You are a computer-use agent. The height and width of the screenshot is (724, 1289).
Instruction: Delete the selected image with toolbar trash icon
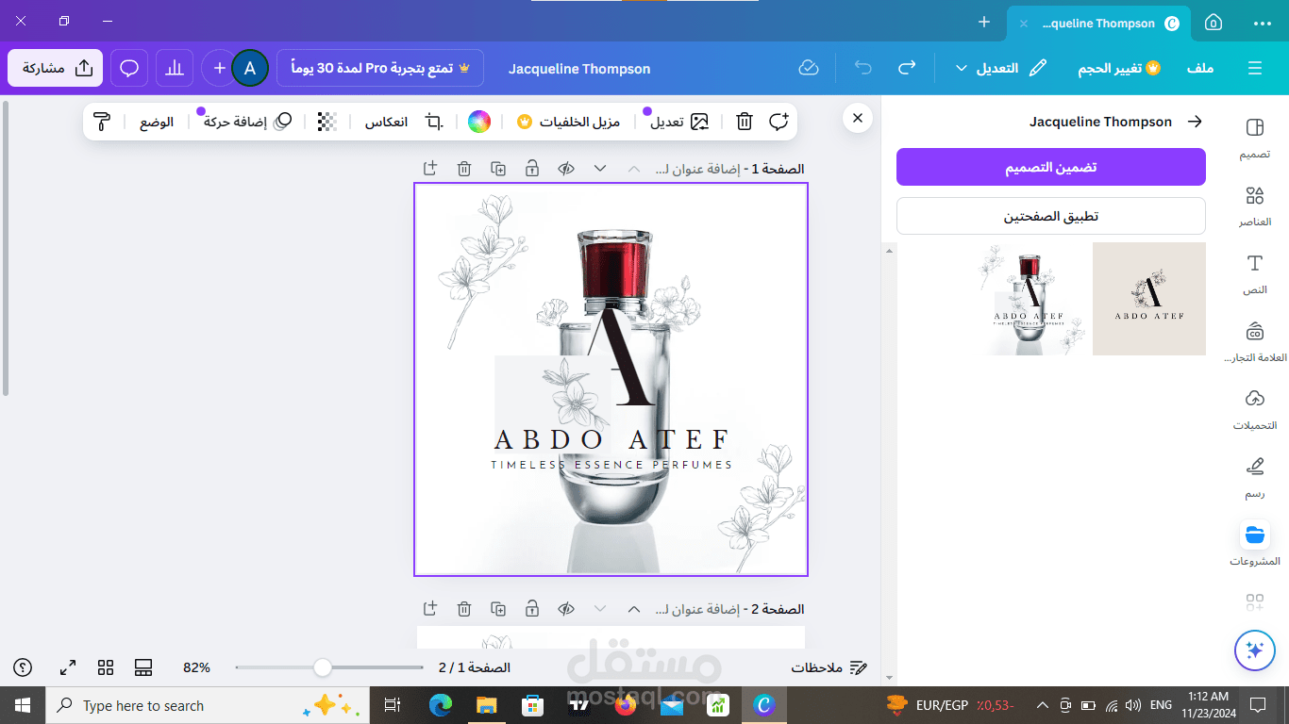[745, 122]
